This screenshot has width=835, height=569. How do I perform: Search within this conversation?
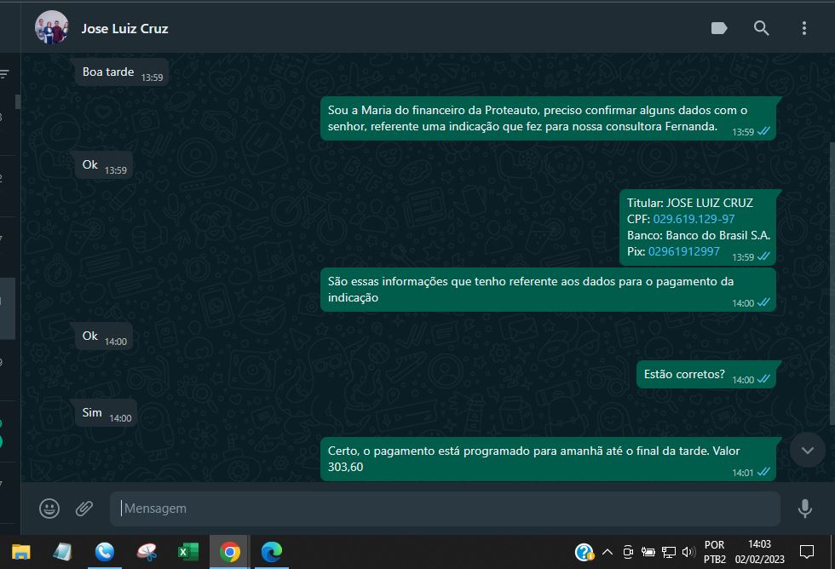[x=761, y=28]
